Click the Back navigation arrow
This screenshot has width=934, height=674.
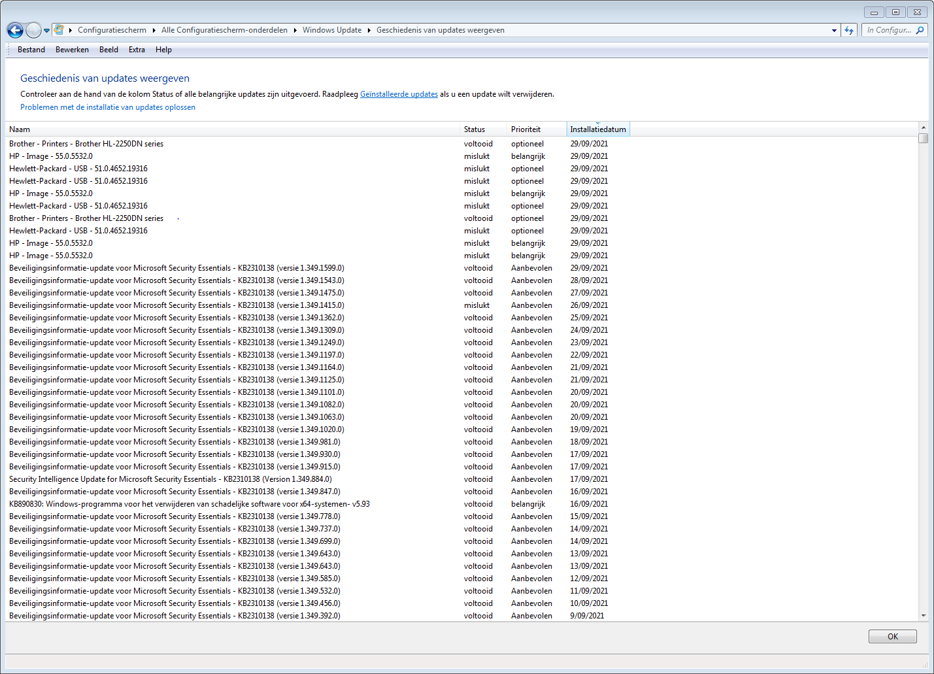pyautogui.click(x=15, y=30)
